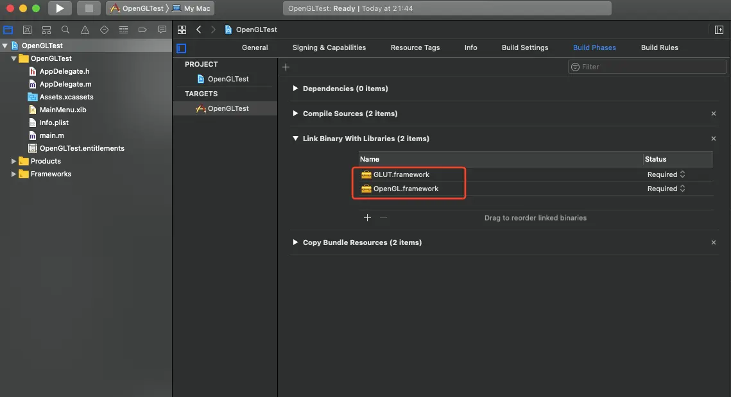Add an editor on the right
Viewport: 731px width, 397px height.
point(719,30)
